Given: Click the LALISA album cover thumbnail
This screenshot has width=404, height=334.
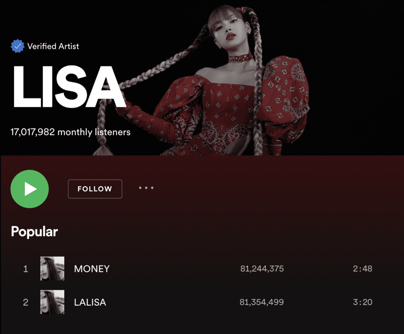Looking at the screenshot, I should [x=52, y=302].
